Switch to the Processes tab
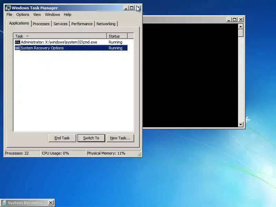The height and width of the screenshot is (207, 276). tap(41, 24)
